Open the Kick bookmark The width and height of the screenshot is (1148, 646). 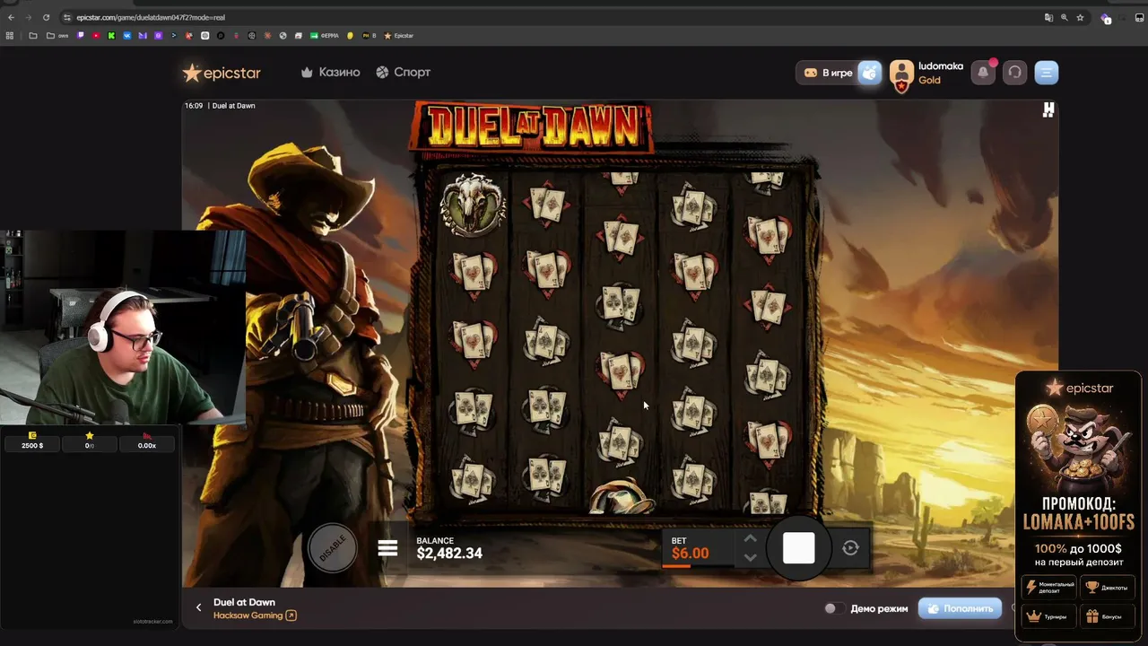111,36
